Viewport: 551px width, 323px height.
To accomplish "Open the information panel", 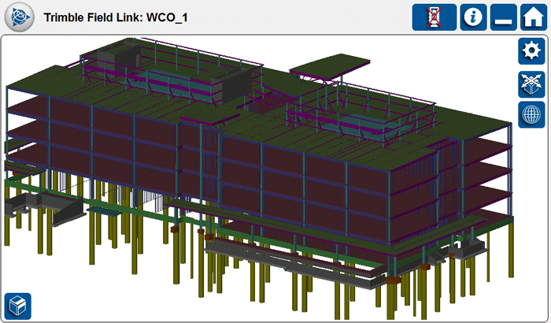I will pyautogui.click(x=472, y=17).
